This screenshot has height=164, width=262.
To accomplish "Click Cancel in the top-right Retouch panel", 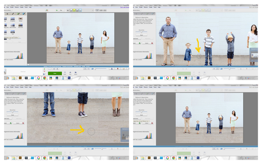I will click(147, 43).
